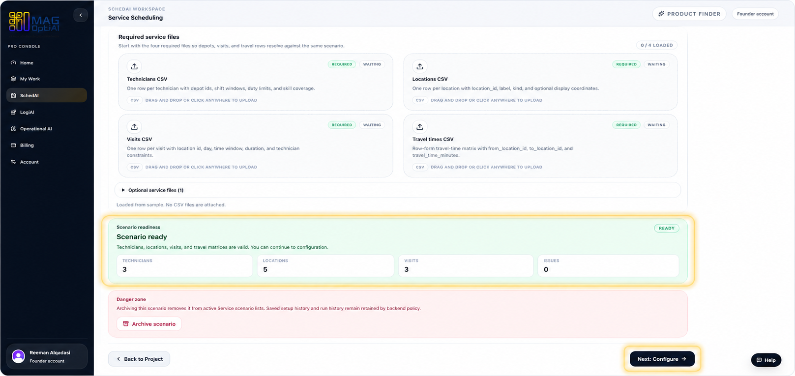Open Account in the sidebar
Screen dimensions: 795x376
tap(47, 162)
